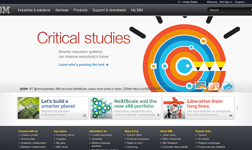The height and width of the screenshot is (150, 252).
Task: Click Information for heading
Action: pos(98,131)
